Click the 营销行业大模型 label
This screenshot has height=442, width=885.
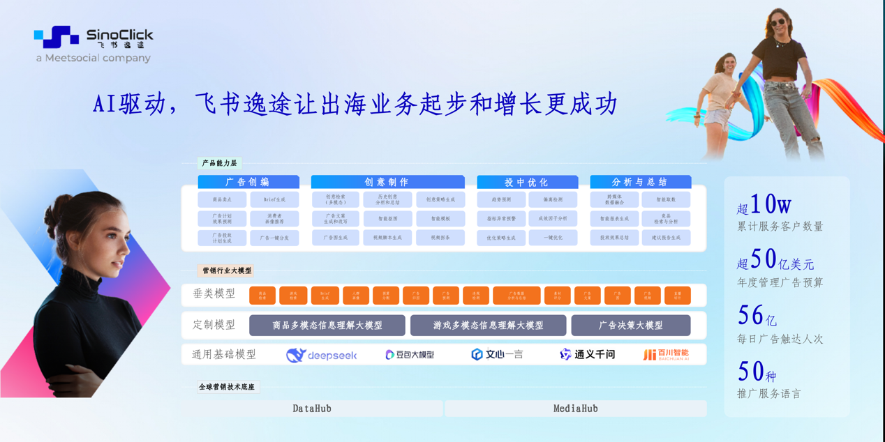[x=227, y=270]
